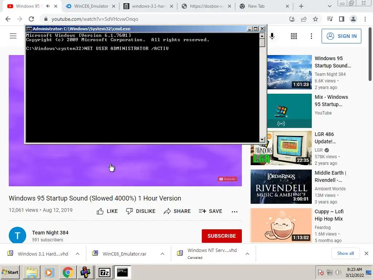Open the volume tray icon
Image resolution: width=373 pixels, height=280 pixels.
338,272
